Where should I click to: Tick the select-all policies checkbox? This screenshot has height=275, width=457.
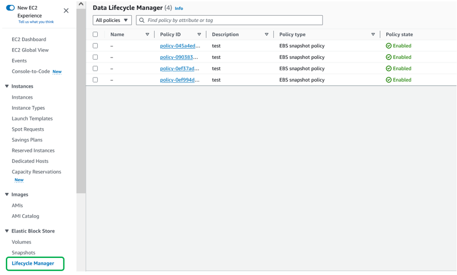coord(95,34)
